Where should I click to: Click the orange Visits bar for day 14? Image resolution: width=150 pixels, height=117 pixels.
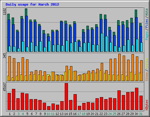click(x=67, y=73)
